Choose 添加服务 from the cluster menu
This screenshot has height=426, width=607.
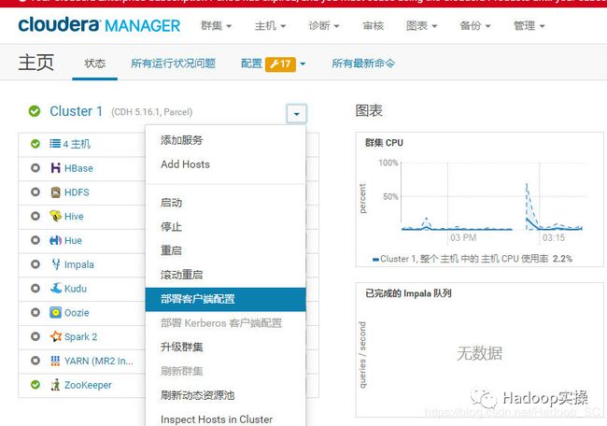[x=225, y=140]
